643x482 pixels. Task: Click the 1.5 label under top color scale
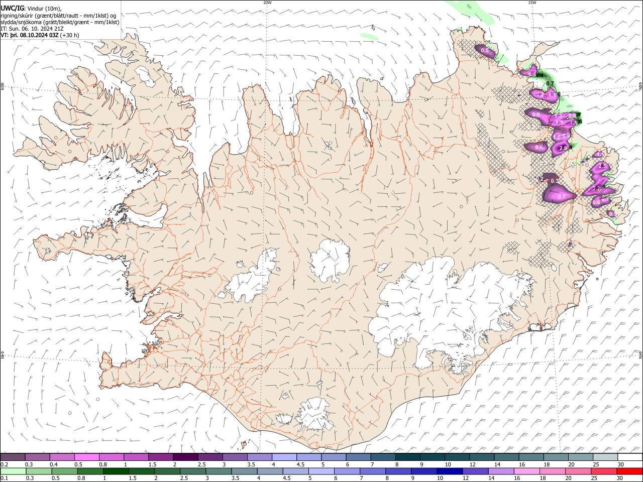[152, 464]
